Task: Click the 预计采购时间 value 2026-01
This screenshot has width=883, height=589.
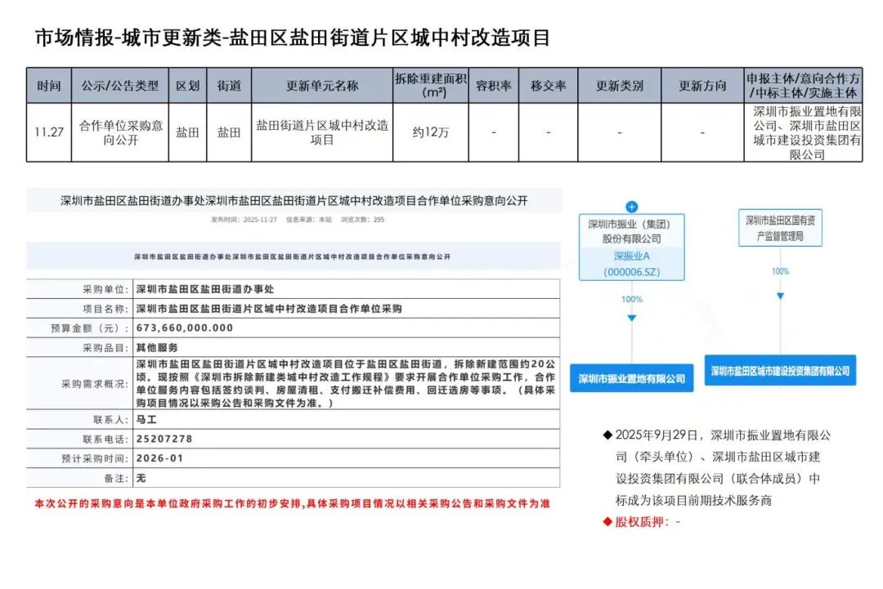Action: pyautogui.click(x=159, y=458)
